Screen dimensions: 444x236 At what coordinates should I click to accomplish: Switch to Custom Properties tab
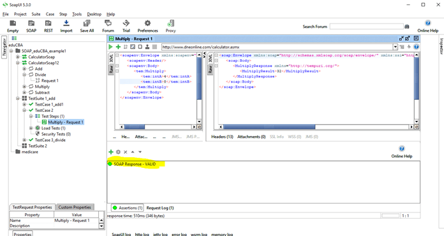[x=75, y=207]
